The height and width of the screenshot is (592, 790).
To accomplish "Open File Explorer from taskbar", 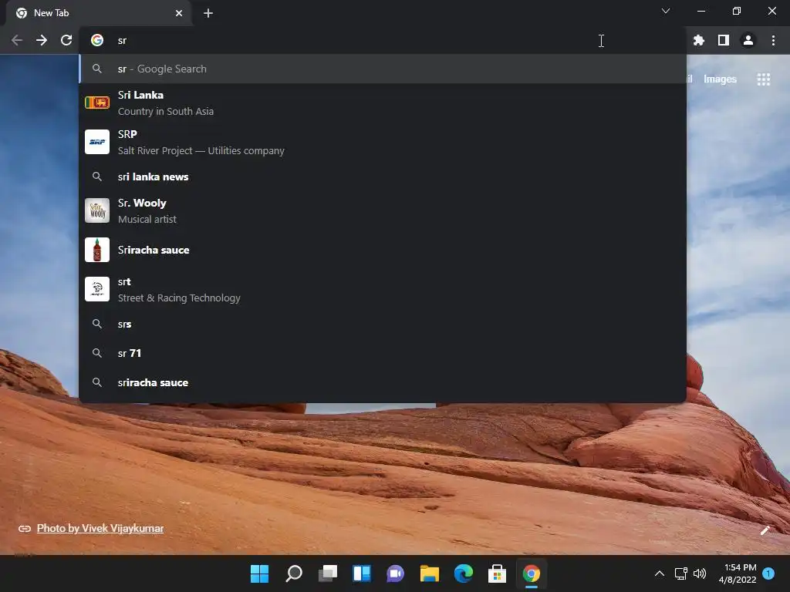I will [x=430, y=573].
